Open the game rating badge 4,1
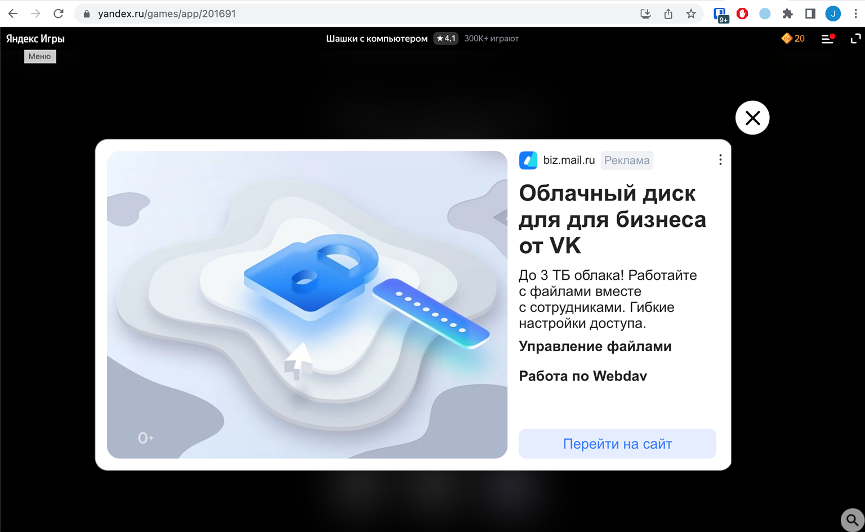 [445, 38]
